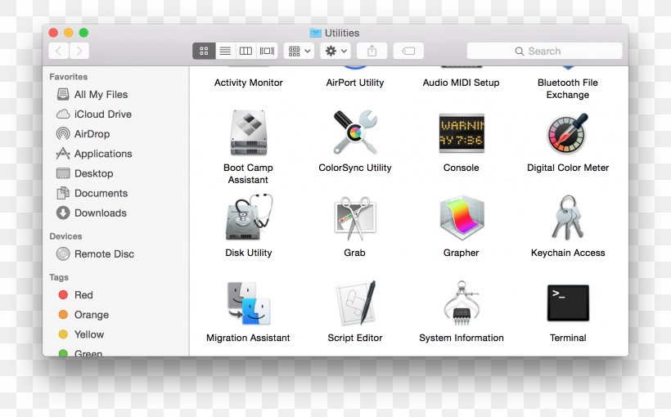Click the Tags section header
The width and height of the screenshot is (671, 417).
[x=59, y=277]
